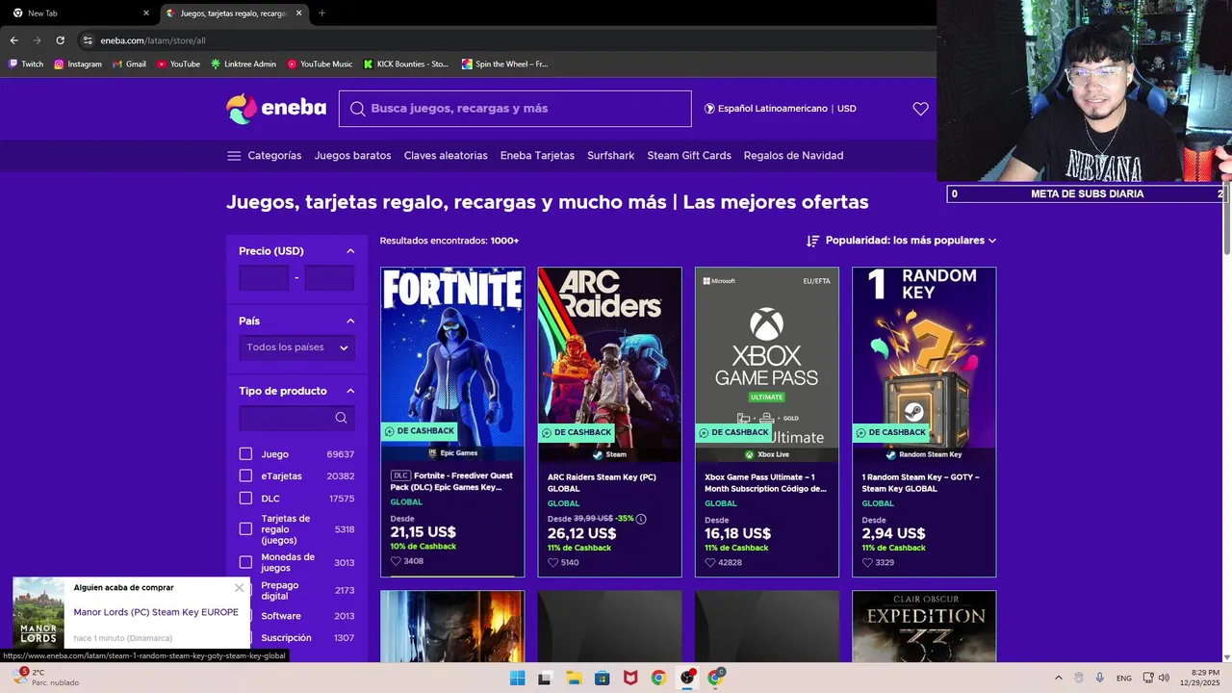Collapse the Tipo de producto section

click(350, 391)
